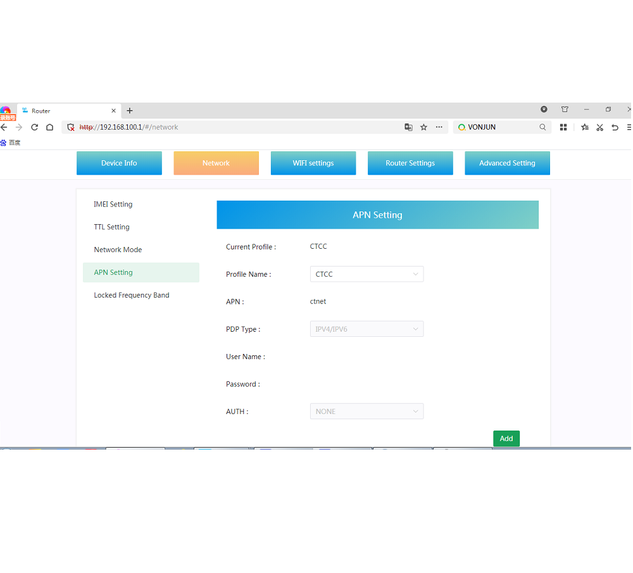Restore the browser window size
This screenshot has width=633, height=573.
point(608,110)
